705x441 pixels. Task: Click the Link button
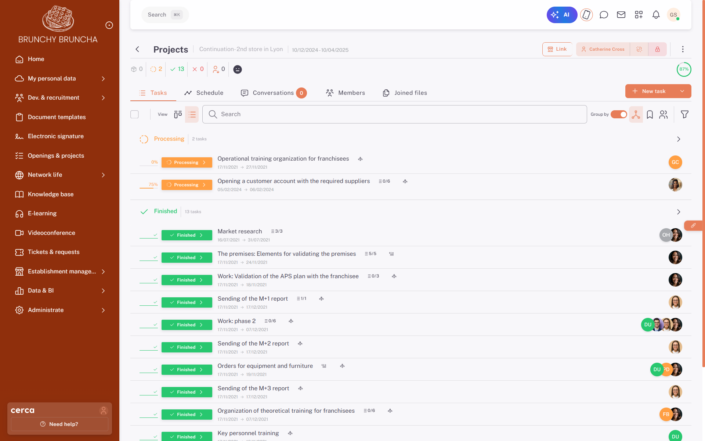coord(557,49)
